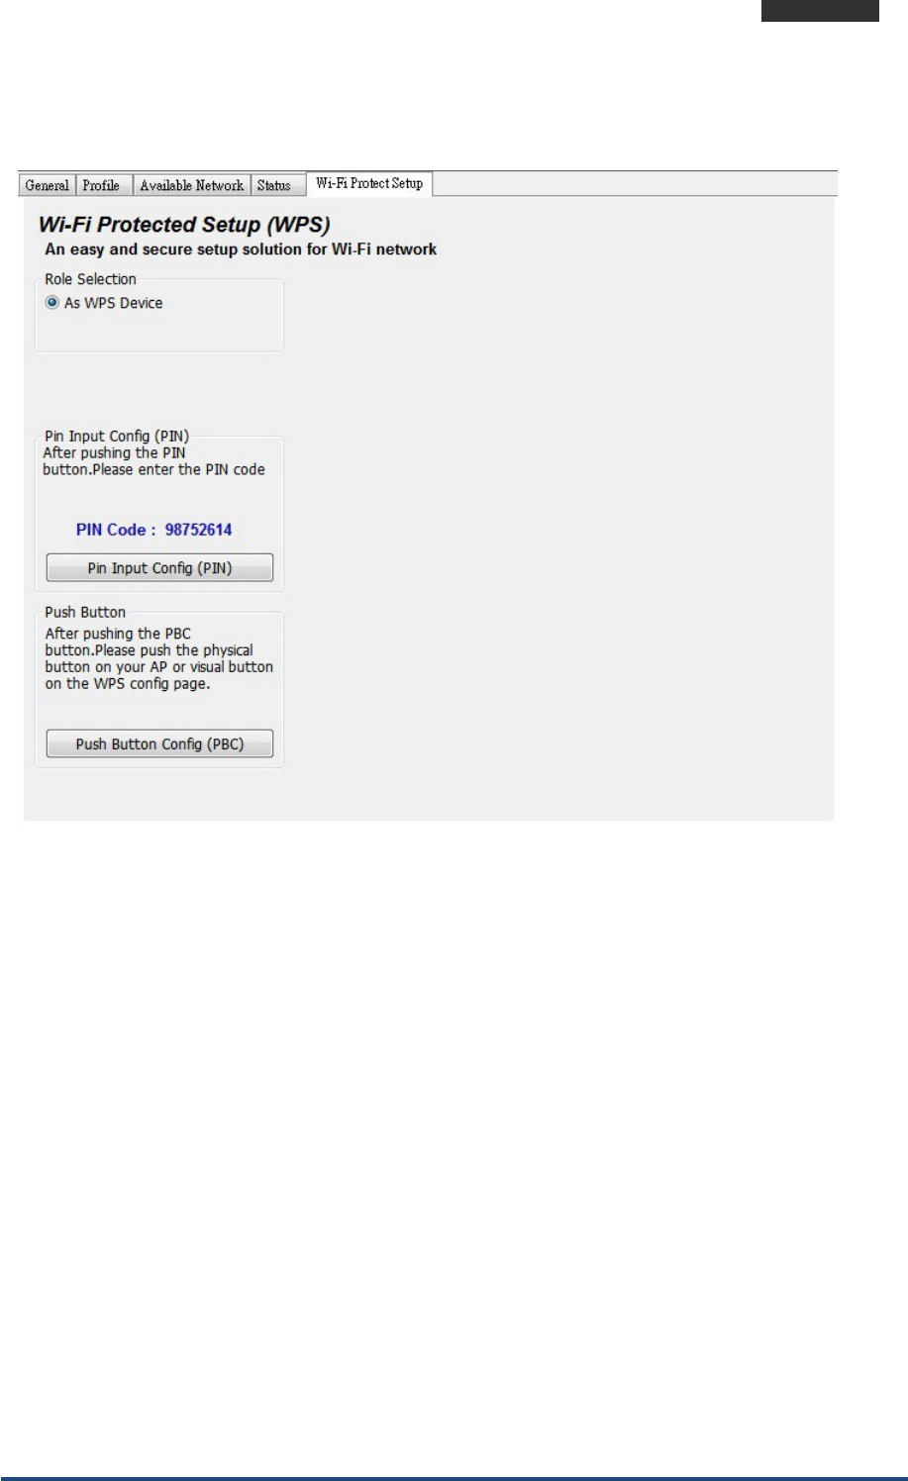This screenshot has width=908, height=1481.
Task: Click the PIN button instruction text
Action: click(x=153, y=461)
